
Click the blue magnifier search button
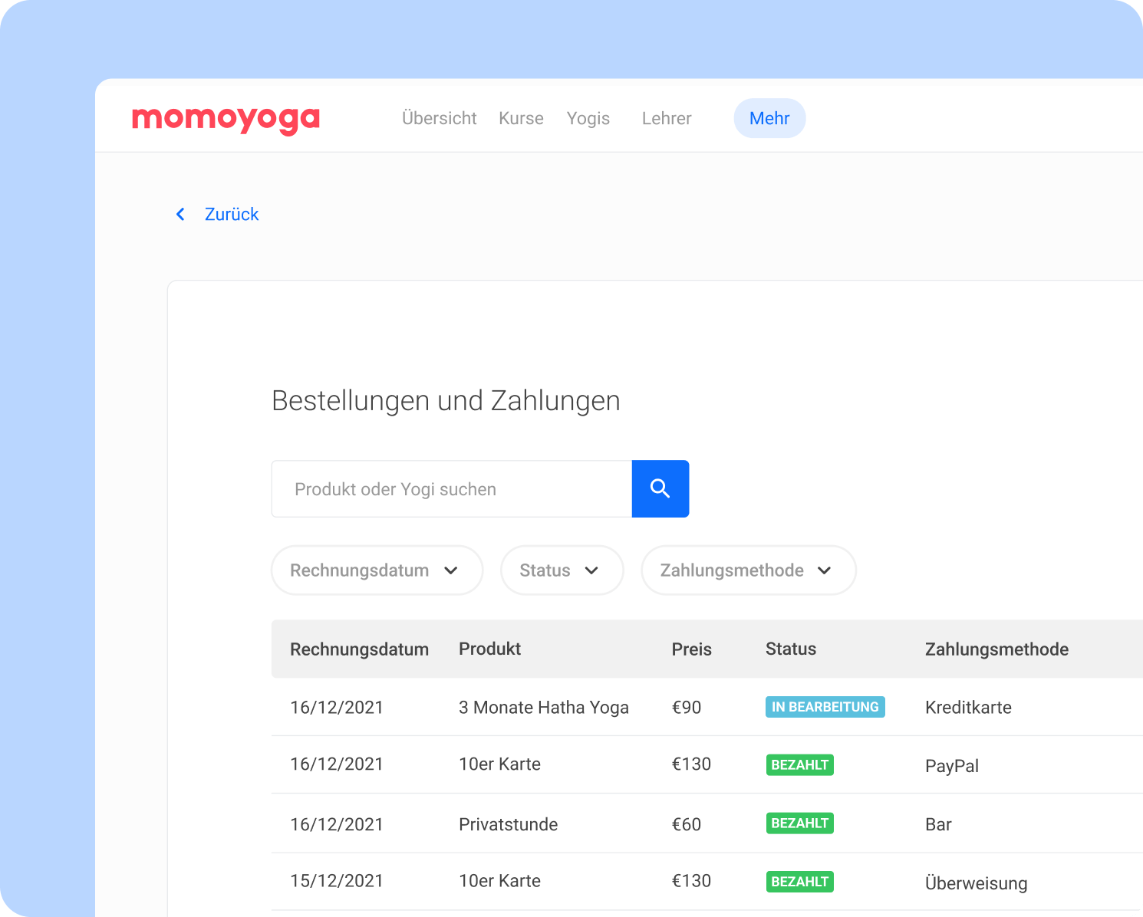pyautogui.click(x=660, y=488)
